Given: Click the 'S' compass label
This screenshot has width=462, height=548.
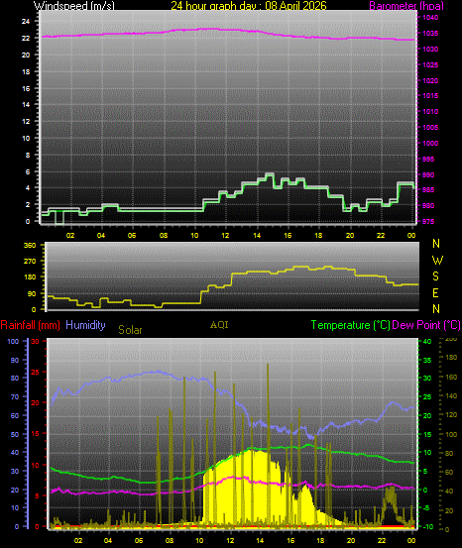Looking at the screenshot, I should tap(435, 276).
